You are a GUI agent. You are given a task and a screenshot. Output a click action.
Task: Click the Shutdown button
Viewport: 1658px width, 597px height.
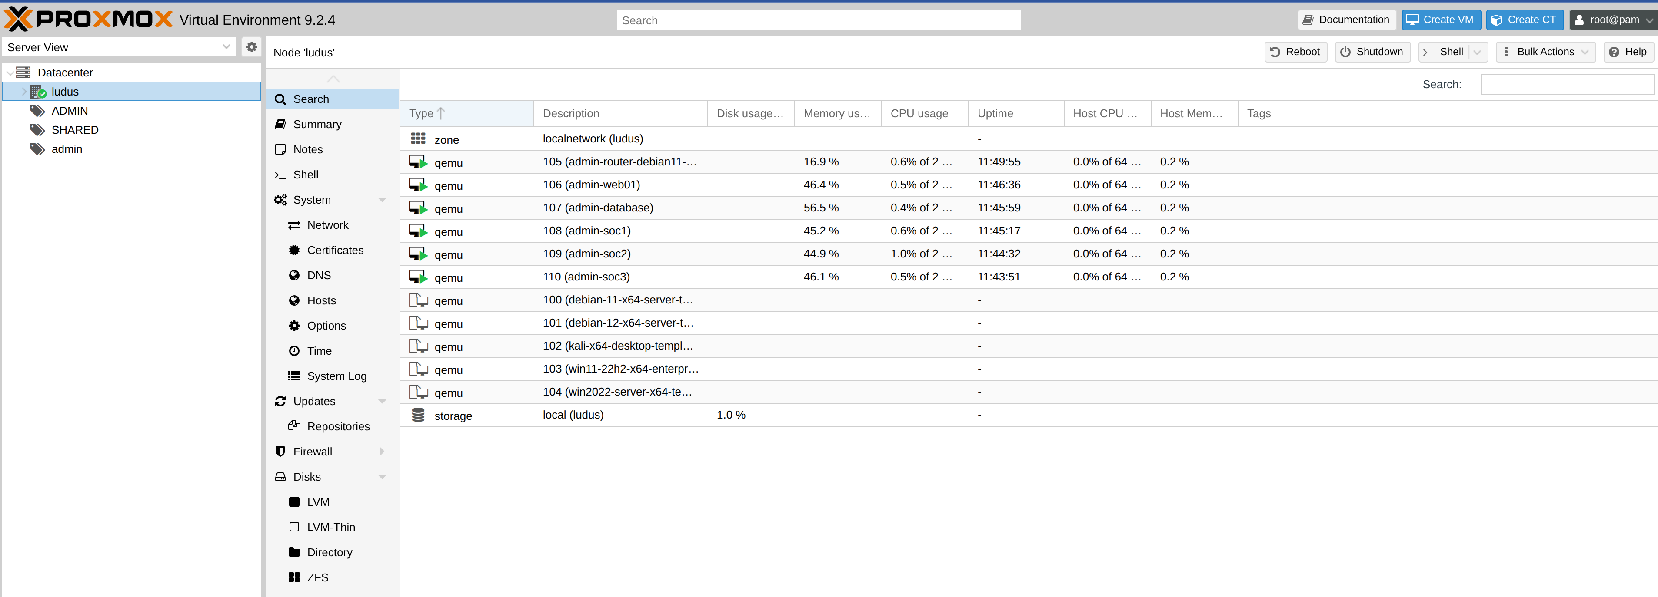1373,52
